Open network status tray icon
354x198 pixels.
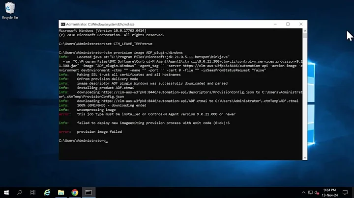pos(310,193)
